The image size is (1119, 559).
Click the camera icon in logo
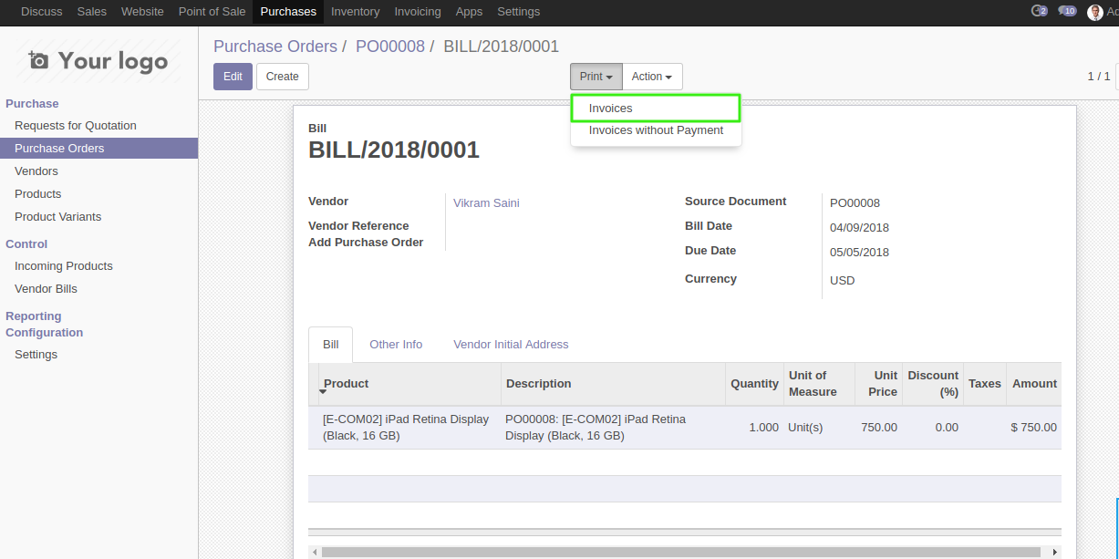[38, 61]
